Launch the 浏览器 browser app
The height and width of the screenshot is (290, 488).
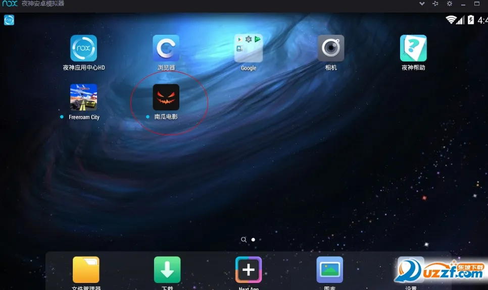[166, 48]
